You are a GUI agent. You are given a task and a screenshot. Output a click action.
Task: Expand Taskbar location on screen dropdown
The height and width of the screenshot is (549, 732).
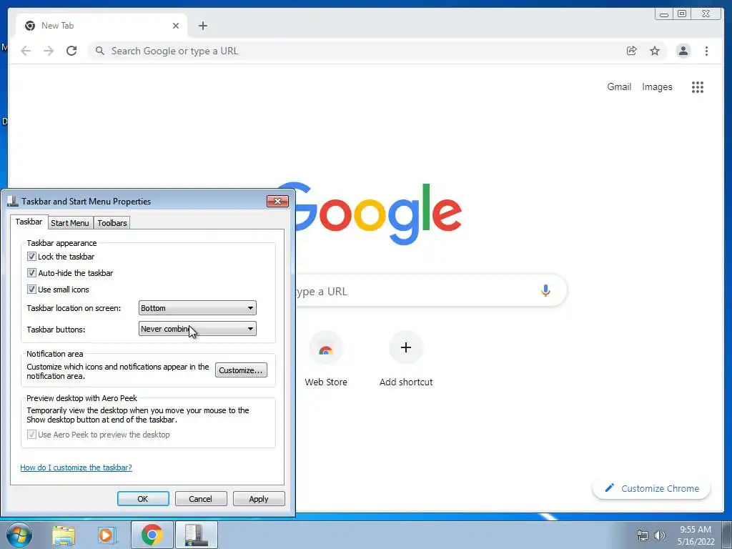click(x=197, y=308)
